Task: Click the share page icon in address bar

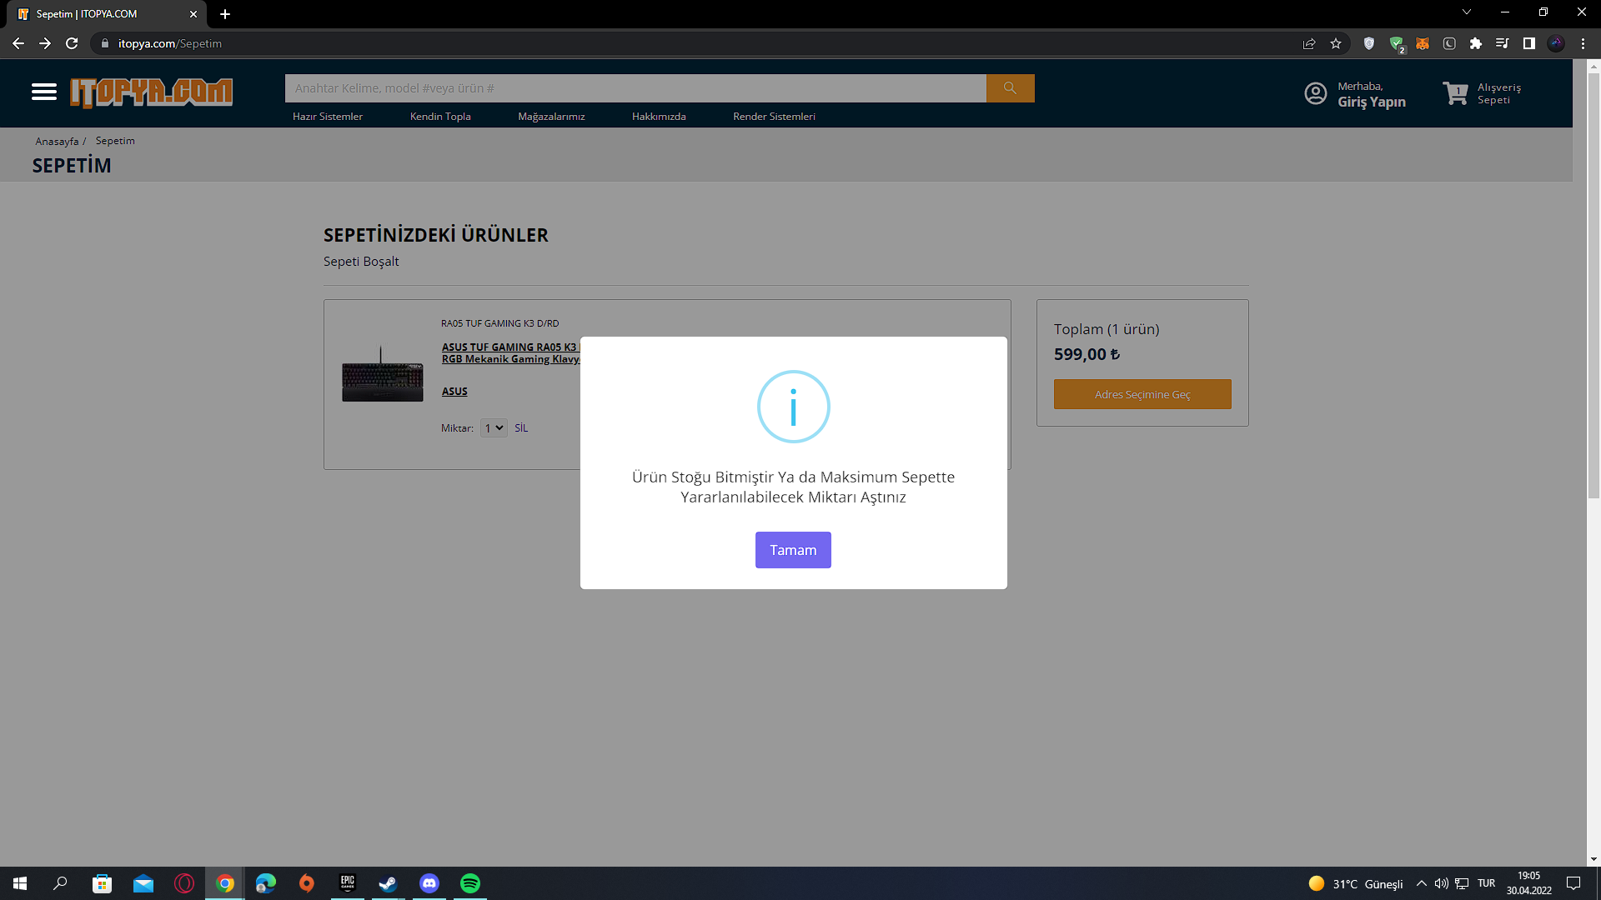Action: 1309,43
